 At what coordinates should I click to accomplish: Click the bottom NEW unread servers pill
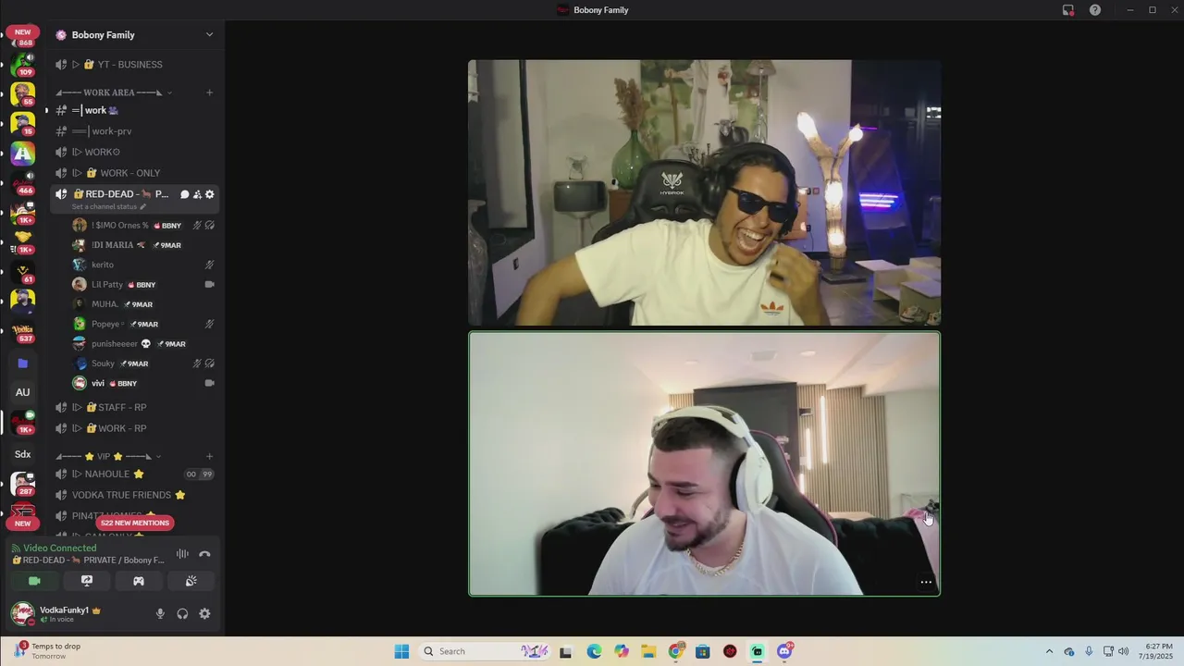click(22, 524)
